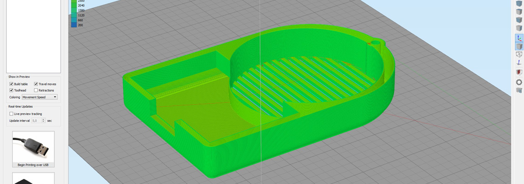Viewport: 524px width, 184px height.
Task: Uncheck the Toolhead checkbox
Action: tap(11, 91)
